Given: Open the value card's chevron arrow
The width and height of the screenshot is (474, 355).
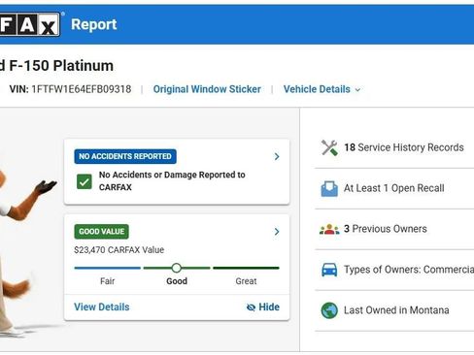Looking at the screenshot, I should click(277, 232).
